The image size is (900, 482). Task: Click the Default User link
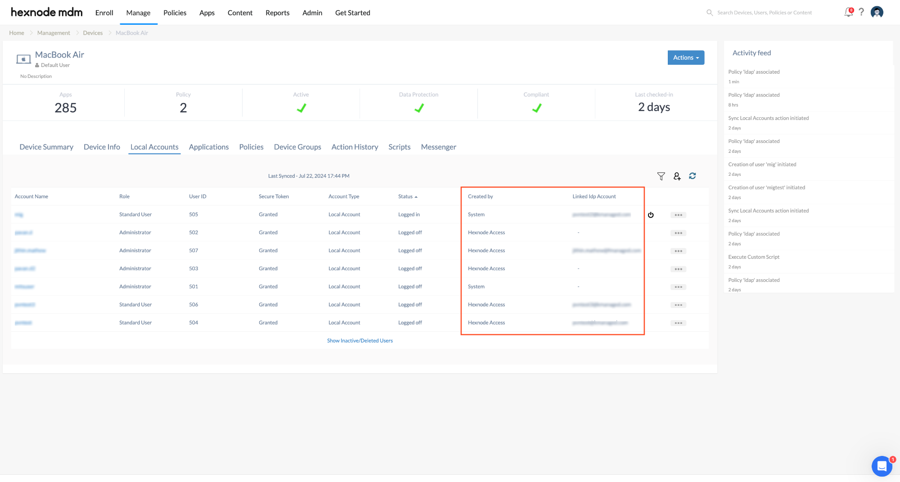pyautogui.click(x=55, y=65)
